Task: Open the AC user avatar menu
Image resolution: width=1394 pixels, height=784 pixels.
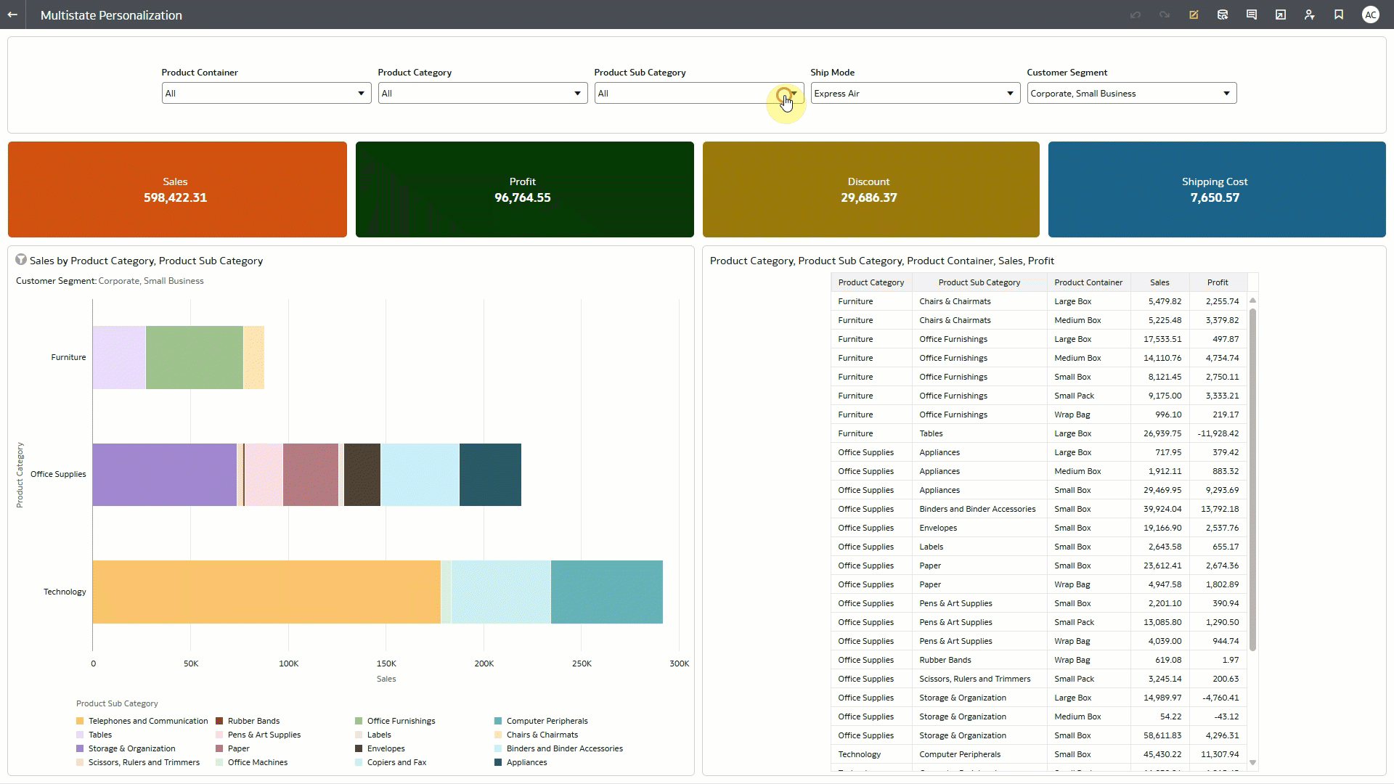Action: 1370,15
